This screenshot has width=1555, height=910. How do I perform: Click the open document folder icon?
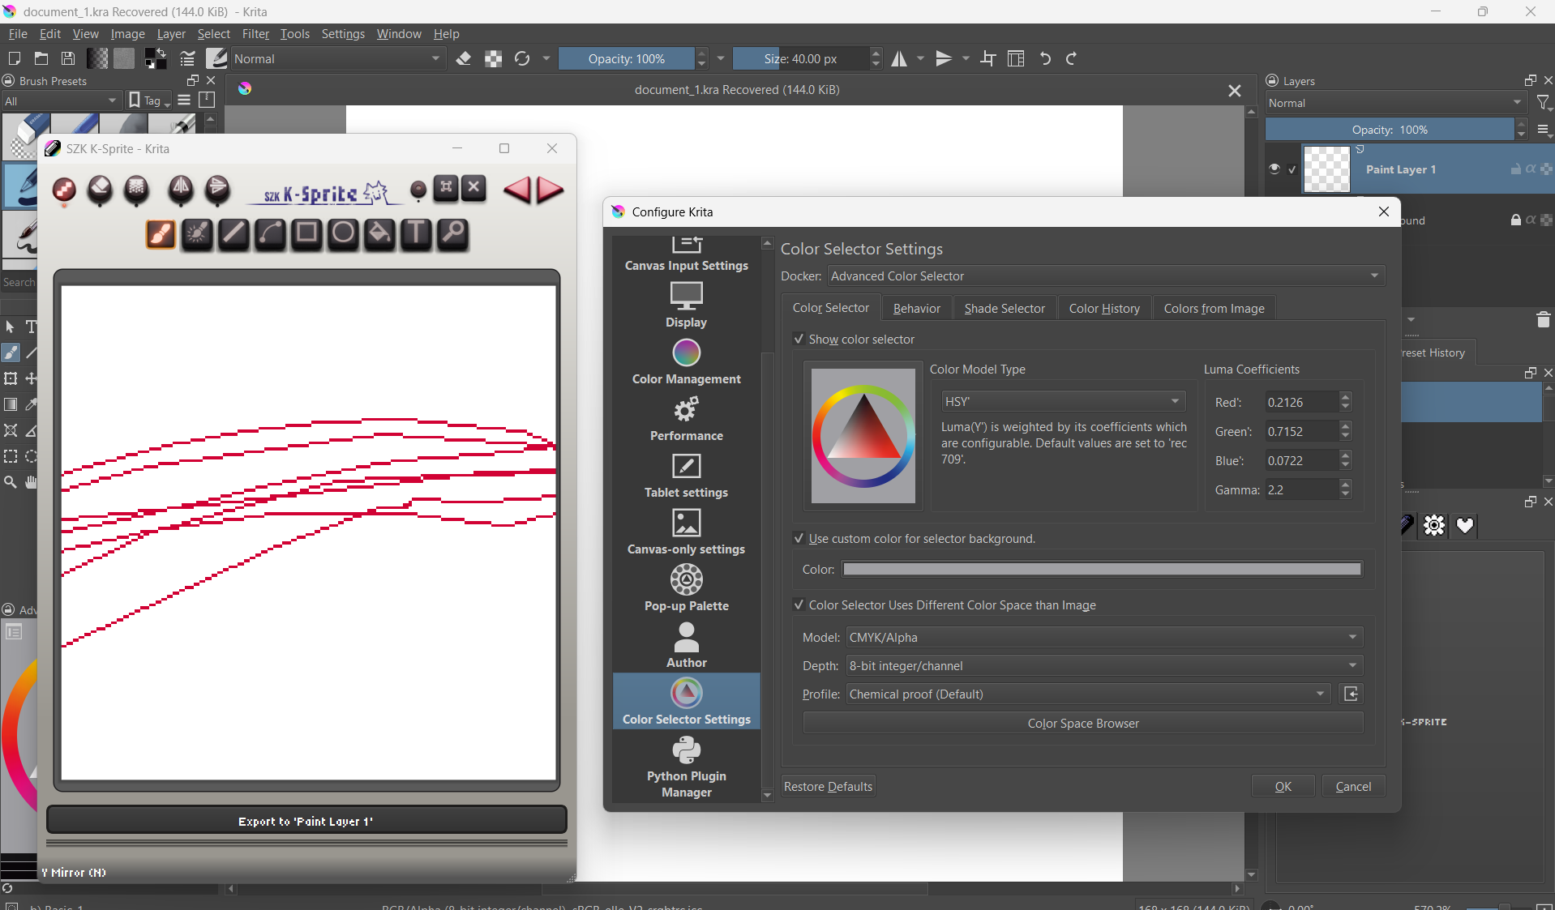pyautogui.click(x=41, y=58)
